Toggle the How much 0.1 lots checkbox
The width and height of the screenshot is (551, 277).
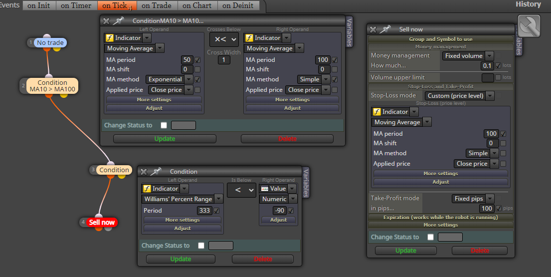click(x=498, y=65)
